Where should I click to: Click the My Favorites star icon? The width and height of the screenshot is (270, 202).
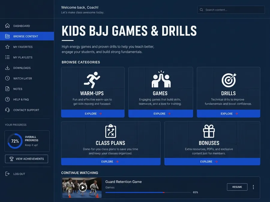point(7,47)
